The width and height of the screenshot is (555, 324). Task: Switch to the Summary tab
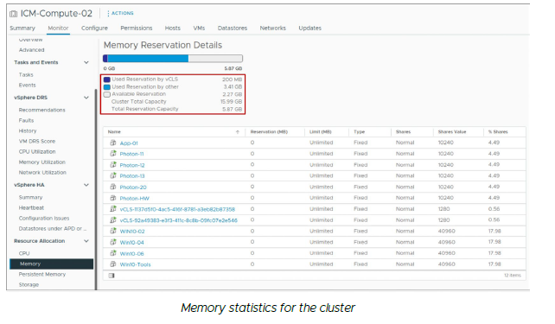(22, 28)
